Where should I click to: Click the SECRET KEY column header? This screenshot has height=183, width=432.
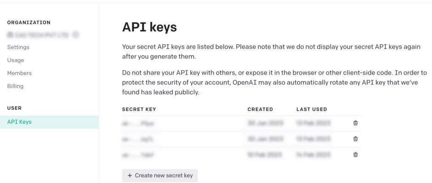(x=139, y=109)
